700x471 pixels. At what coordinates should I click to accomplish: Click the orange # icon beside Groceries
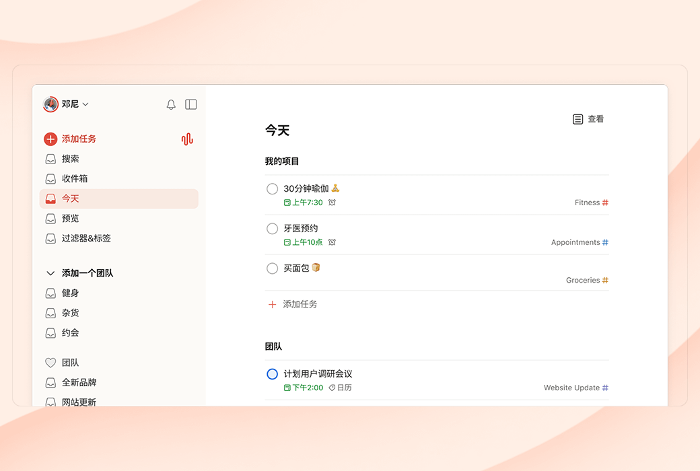pyautogui.click(x=606, y=280)
